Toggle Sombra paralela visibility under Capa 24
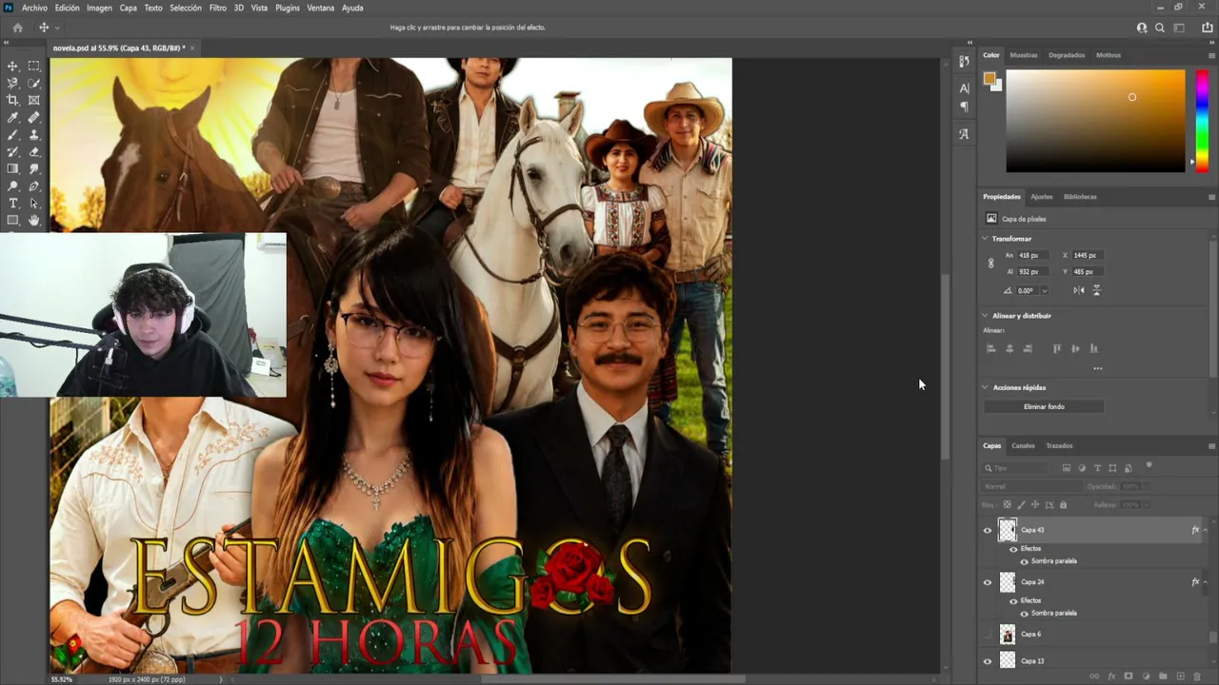Viewport: 1219px width, 685px height. [x=1024, y=614]
